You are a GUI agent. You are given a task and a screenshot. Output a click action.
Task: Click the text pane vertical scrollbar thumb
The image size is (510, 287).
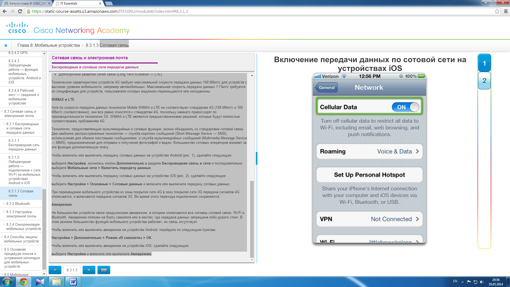coord(252,219)
